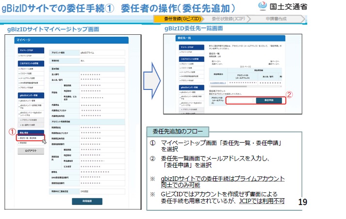Screen dimensions: 346x219
Task: Click gBizIDメンバー管理 link in delegate list sidebar
Action: [188, 92]
